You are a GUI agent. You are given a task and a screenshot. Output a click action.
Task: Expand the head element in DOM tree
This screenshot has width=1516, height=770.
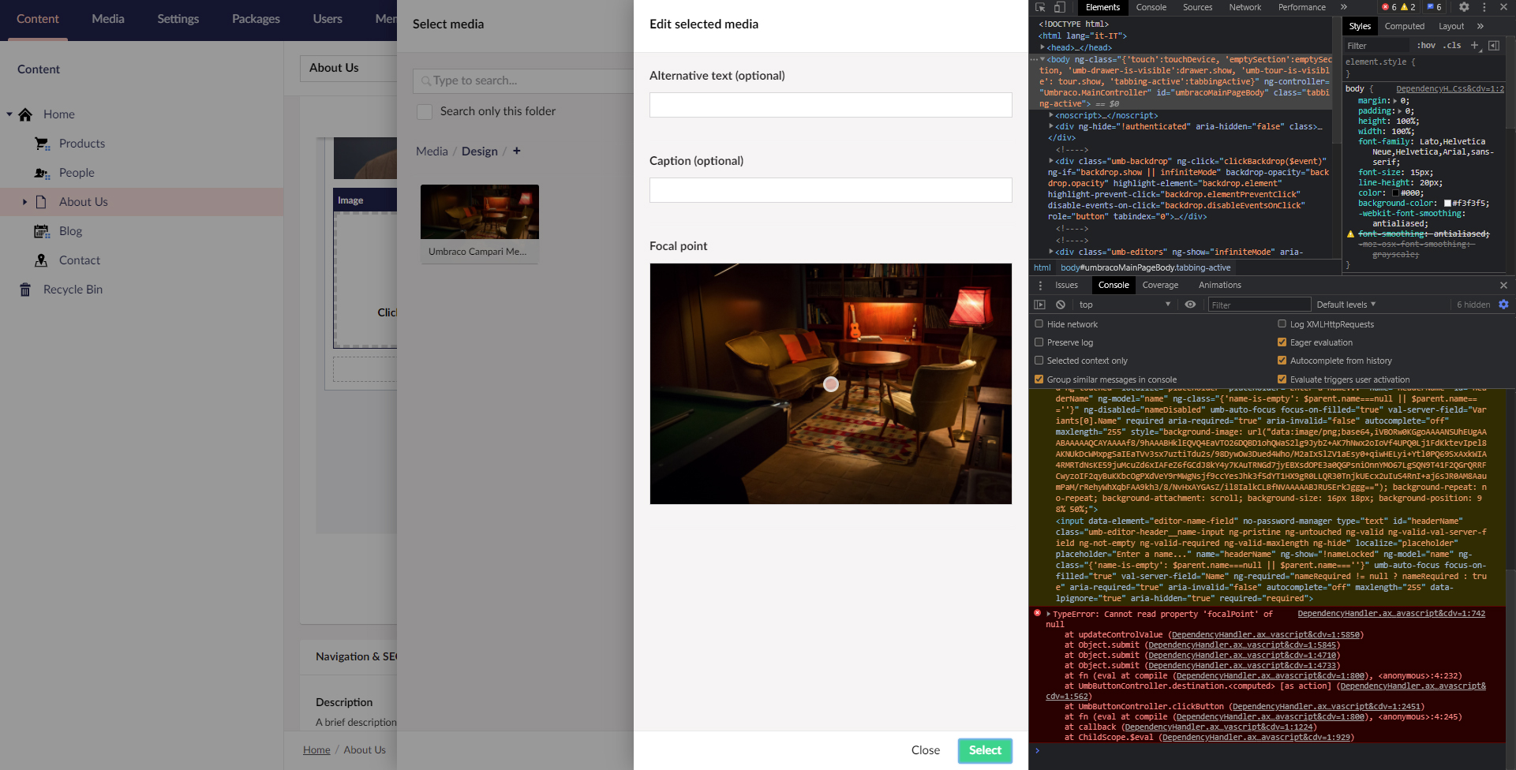pos(1042,47)
